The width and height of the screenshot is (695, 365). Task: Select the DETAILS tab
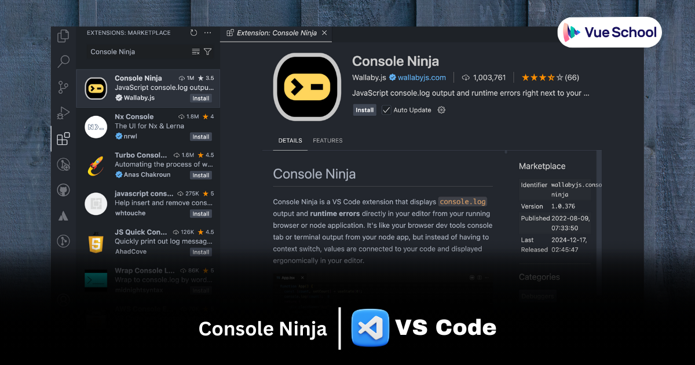(290, 141)
